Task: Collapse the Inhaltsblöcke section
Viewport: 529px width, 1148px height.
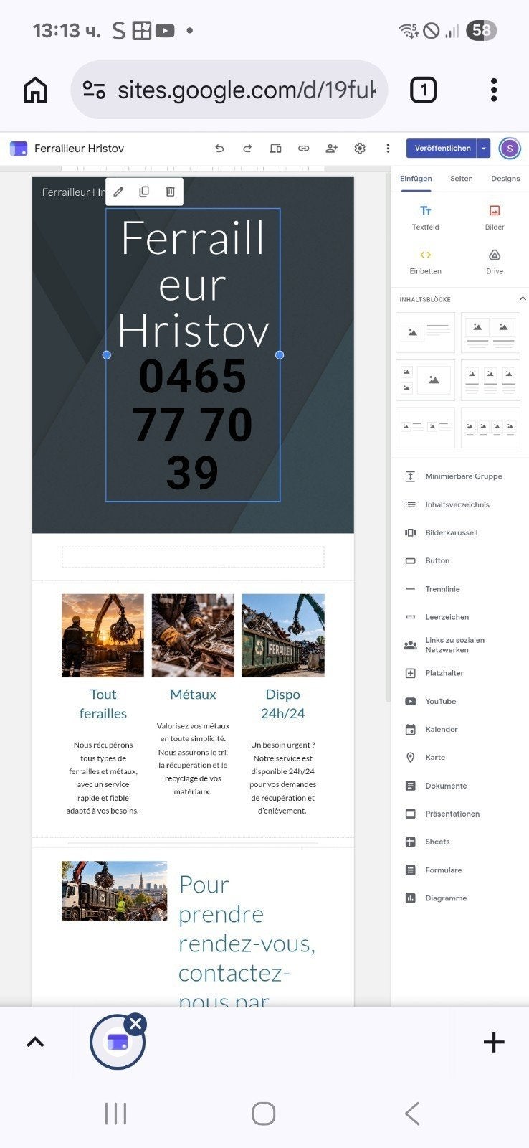Action: click(x=523, y=298)
